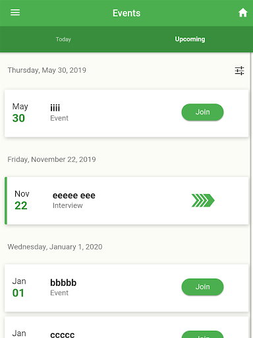
Task: Click the Nov 22 date label
Action: [22, 200]
